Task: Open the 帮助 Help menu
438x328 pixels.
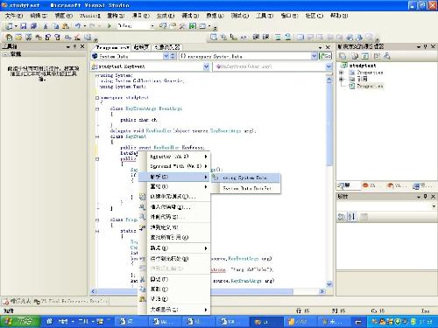Action: pyautogui.click(x=339, y=16)
